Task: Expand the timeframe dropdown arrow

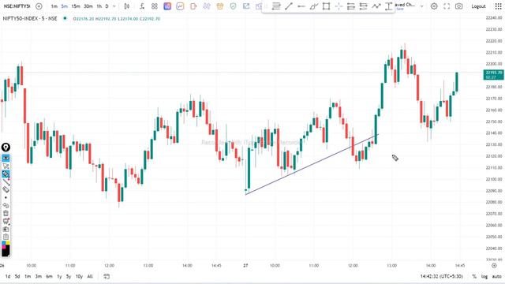Action: pos(114,6)
